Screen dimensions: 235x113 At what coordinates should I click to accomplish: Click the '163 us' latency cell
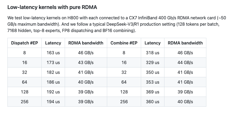(53, 53)
